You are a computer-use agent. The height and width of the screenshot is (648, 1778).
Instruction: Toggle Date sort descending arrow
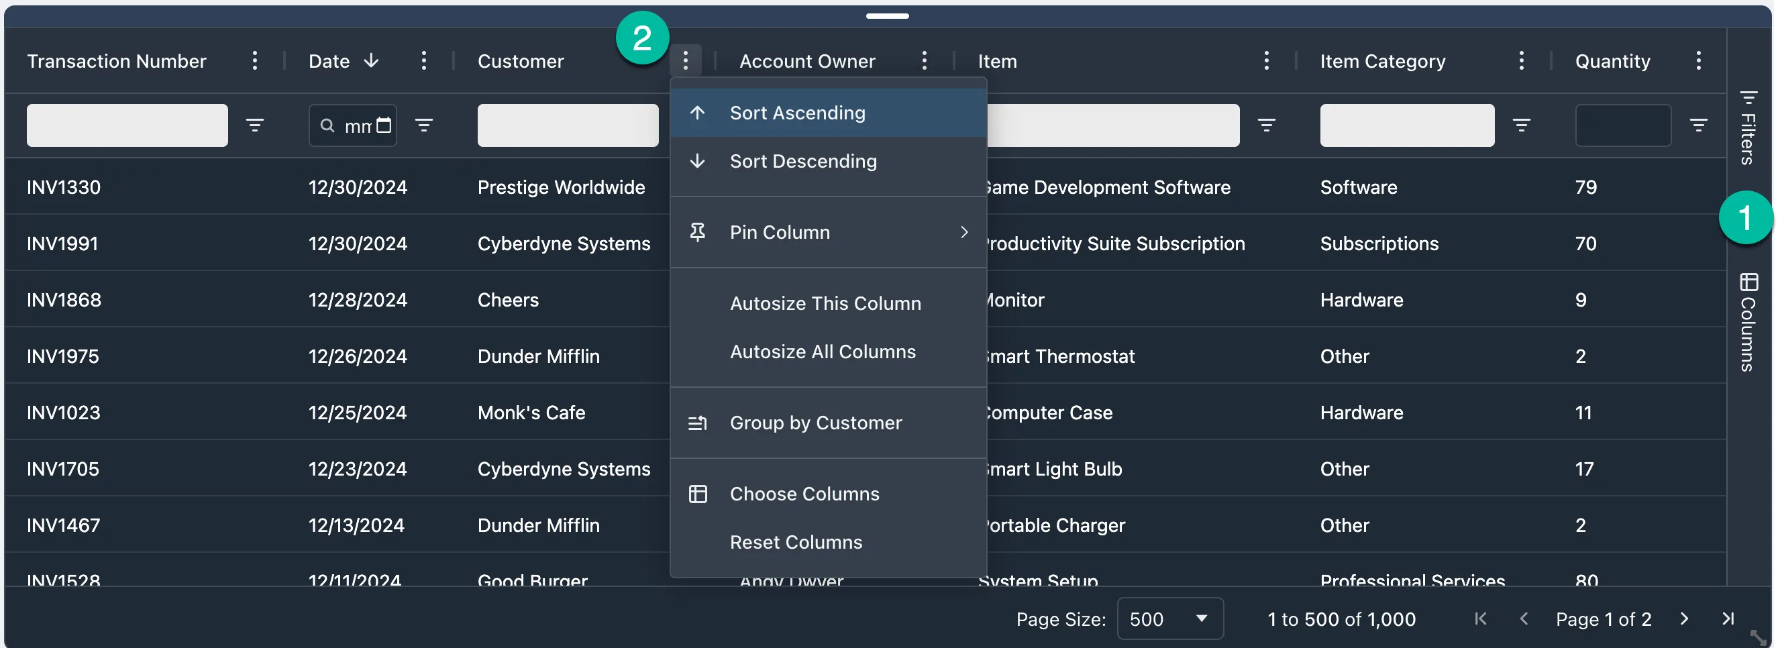371,61
